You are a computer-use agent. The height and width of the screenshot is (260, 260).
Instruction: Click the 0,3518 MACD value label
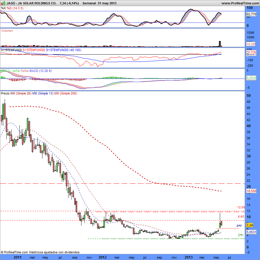coord(251,78)
